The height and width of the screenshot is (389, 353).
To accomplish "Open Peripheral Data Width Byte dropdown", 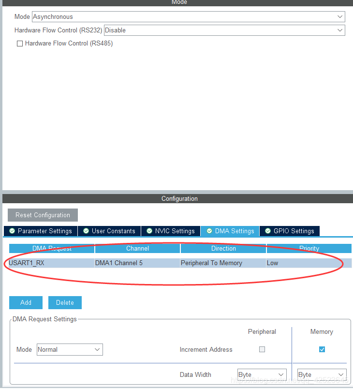I will pos(262,374).
